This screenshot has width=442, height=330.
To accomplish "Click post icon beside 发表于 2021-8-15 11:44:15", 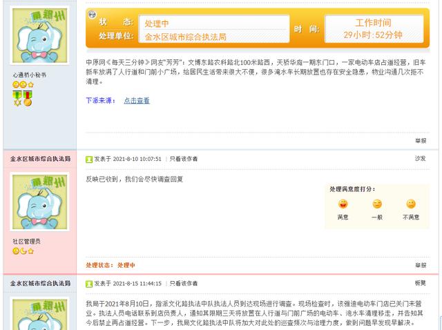I will tap(89, 284).
